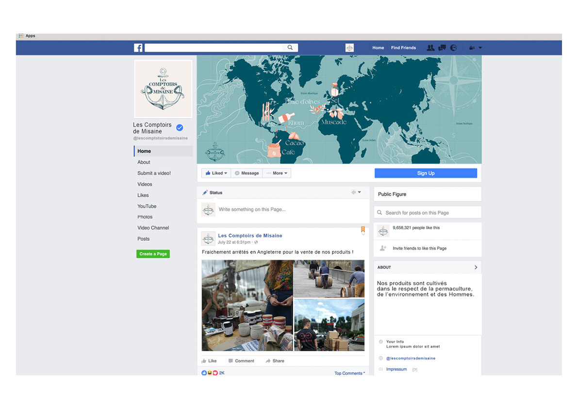Viewport: 578px width, 409px height.
Task: Open the large market stall photo
Action: (247, 306)
